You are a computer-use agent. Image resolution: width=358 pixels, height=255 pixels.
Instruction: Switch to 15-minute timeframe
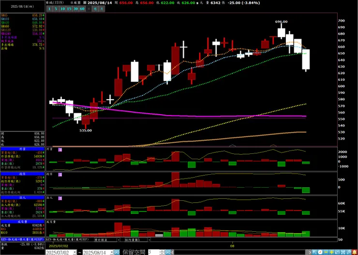coord(69,9)
